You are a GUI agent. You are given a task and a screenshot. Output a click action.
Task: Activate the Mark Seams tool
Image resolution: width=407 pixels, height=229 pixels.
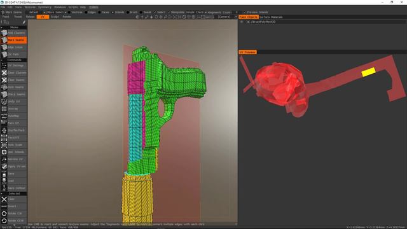[14, 40]
